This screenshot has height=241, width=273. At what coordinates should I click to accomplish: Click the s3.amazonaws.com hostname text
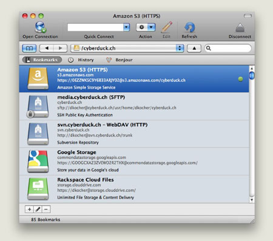75,75
